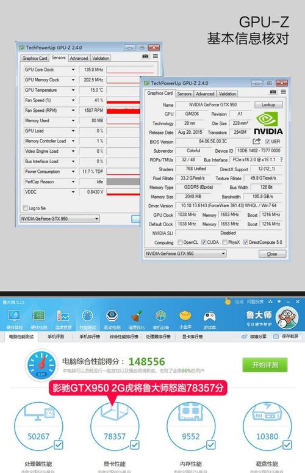This screenshot has height=473, width=305.
Task: Uncheck the processor score 50267 checkbox
Action: [58, 445]
